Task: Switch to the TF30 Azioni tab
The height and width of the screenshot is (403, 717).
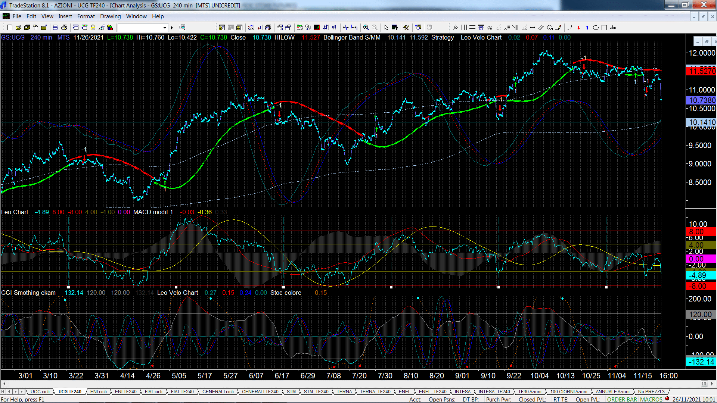Action: [530, 391]
